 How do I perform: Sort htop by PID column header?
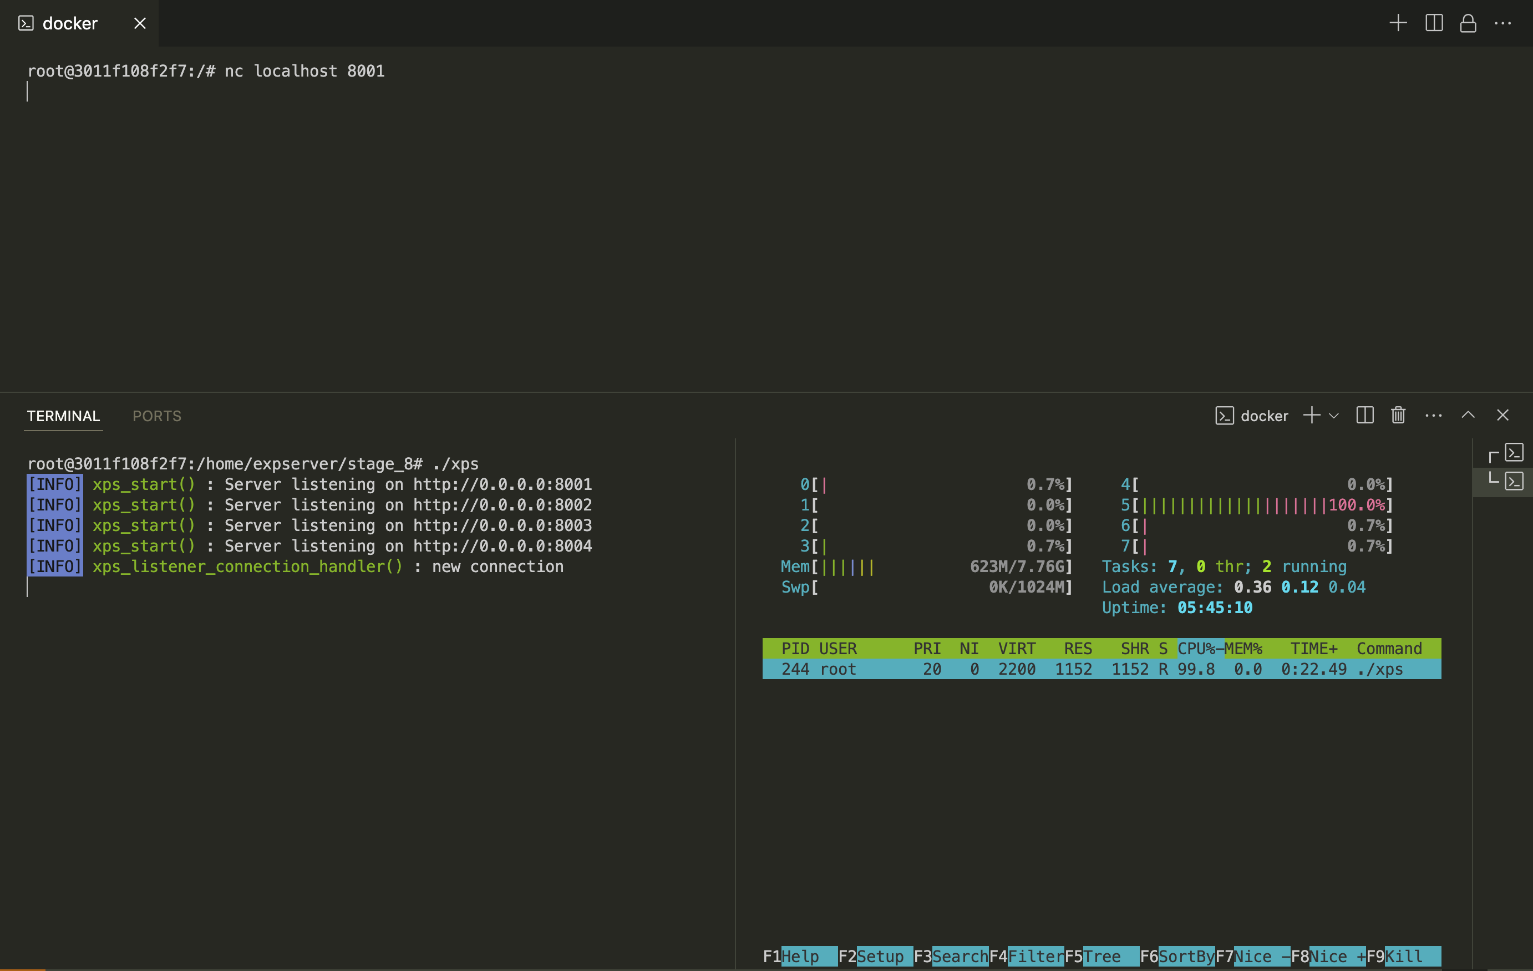tap(795, 648)
